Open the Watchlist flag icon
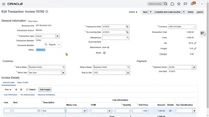The image size is (209, 117). point(185,4)
